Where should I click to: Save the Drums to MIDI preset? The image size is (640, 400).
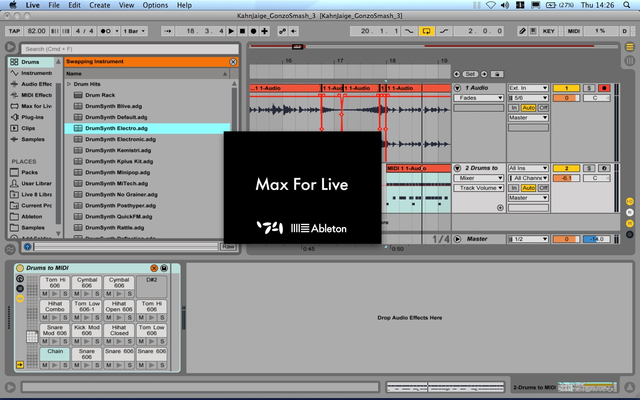coord(164,269)
